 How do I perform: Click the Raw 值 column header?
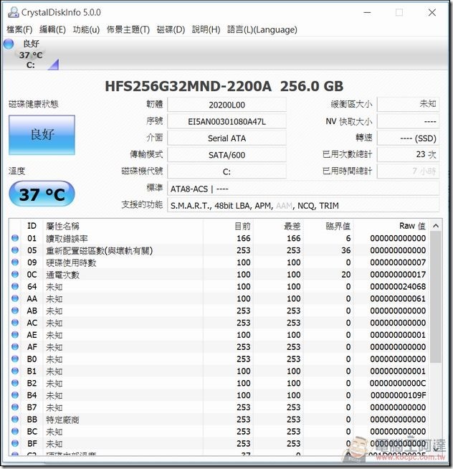[x=391, y=226]
